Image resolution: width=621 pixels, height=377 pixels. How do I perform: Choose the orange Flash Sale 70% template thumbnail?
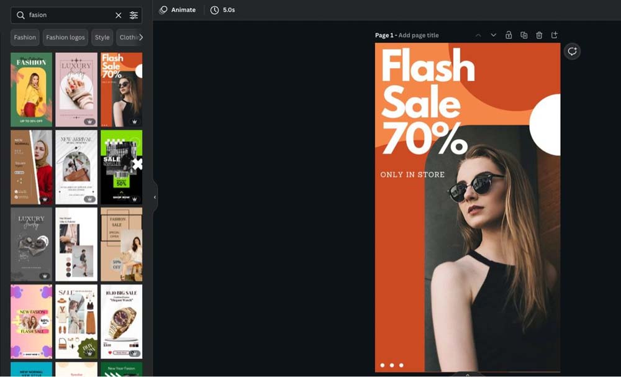coord(121,89)
